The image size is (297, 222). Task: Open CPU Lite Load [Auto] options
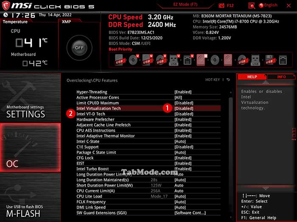(x=180, y=196)
